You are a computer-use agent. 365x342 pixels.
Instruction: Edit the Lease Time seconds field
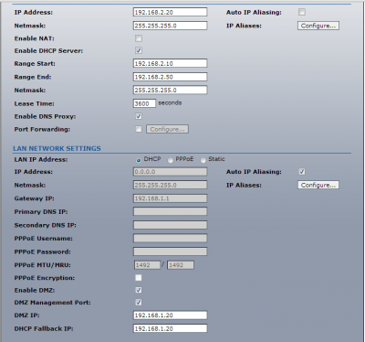click(144, 103)
